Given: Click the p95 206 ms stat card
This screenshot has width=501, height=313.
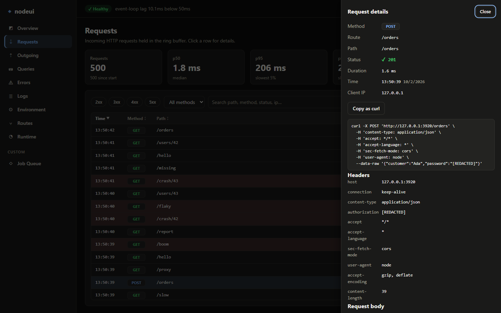Looking at the screenshot, I should click(x=289, y=67).
